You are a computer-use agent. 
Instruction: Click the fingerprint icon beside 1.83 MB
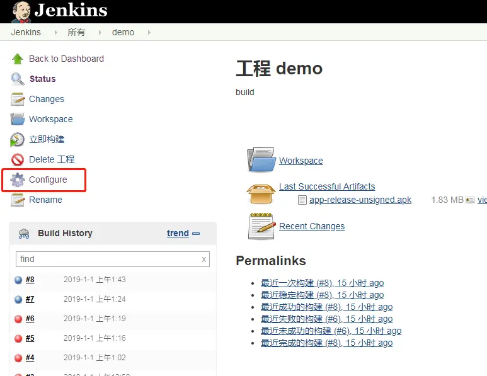(x=470, y=200)
